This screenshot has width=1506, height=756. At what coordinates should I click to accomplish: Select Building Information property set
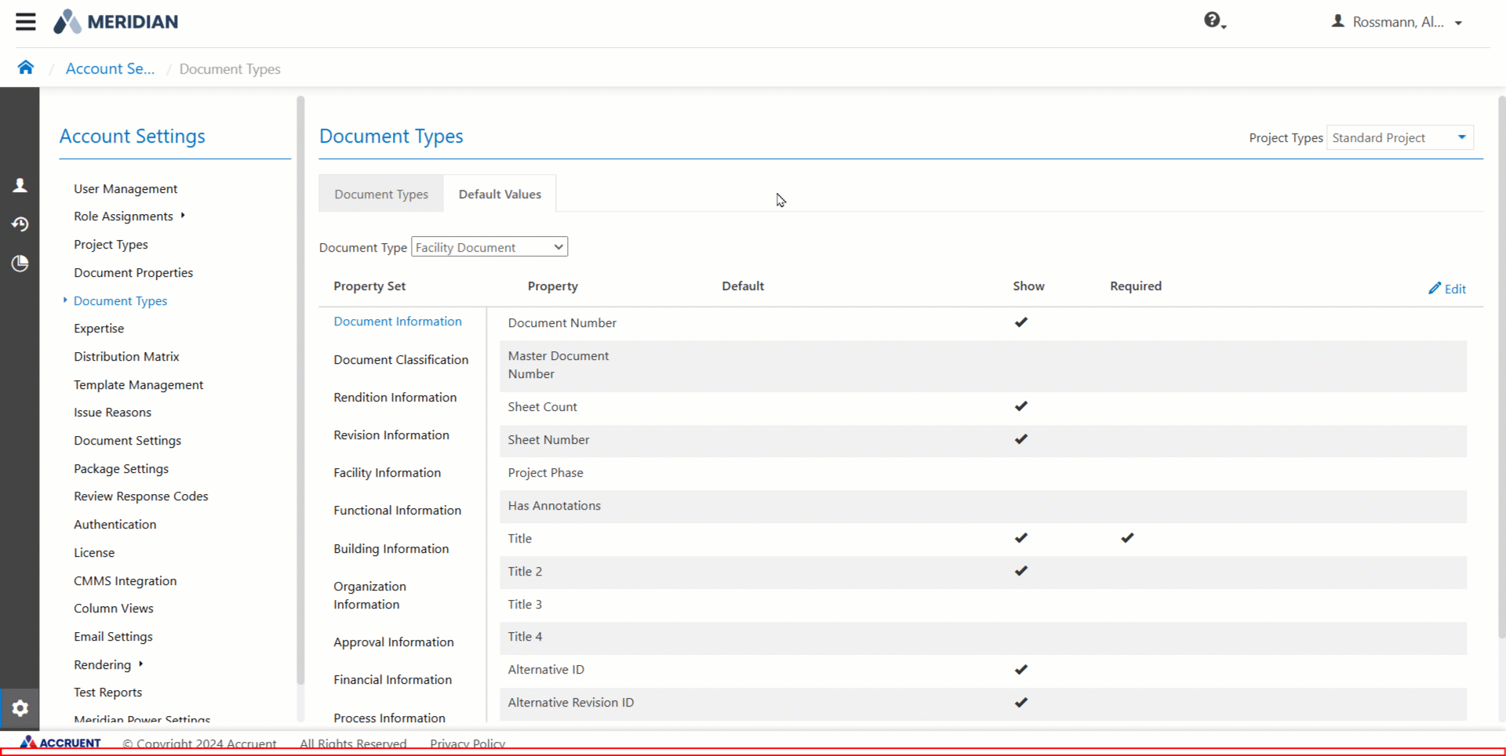coord(391,548)
